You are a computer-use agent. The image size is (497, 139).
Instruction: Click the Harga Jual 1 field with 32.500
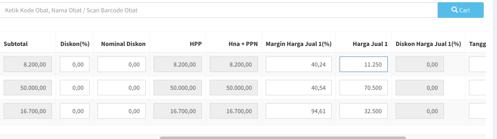coord(364,111)
